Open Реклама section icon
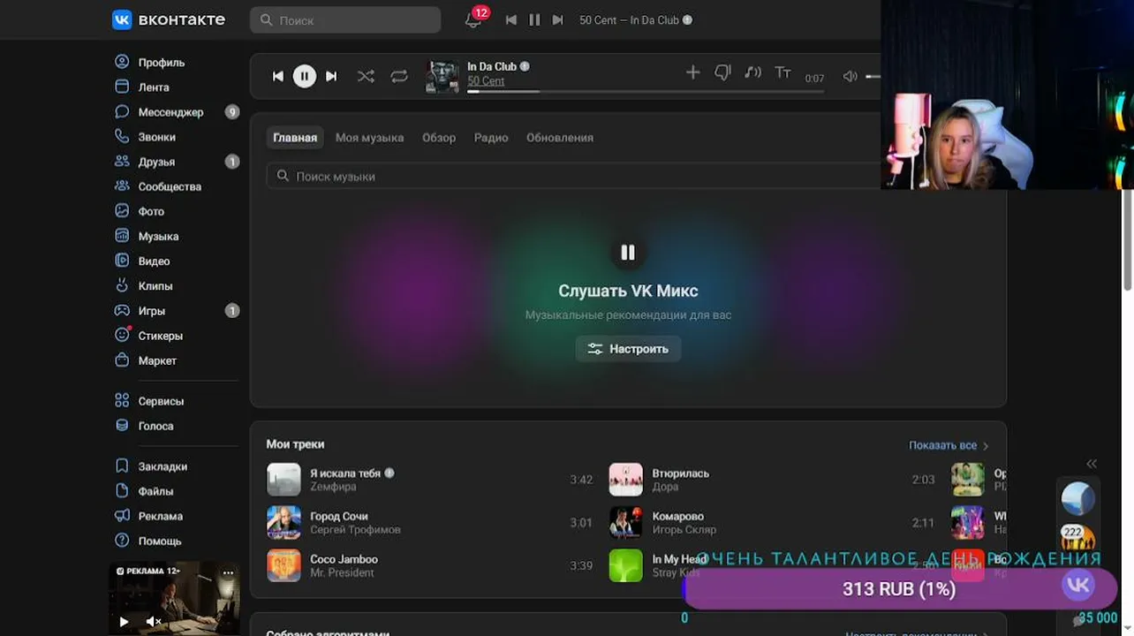This screenshot has height=636, width=1134. pos(123,516)
